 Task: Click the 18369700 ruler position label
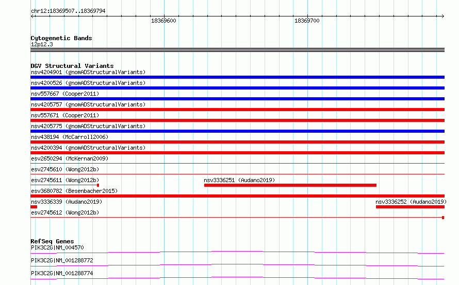coord(307,21)
